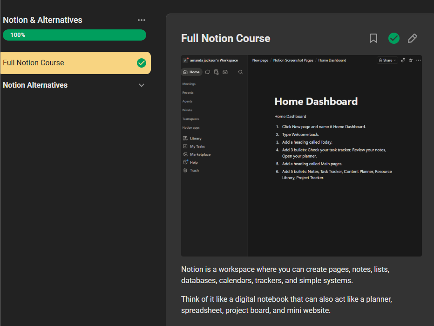Viewport: 434px width, 326px height.
Task: Open the Notion Alternatives heading
Action: (x=35, y=85)
